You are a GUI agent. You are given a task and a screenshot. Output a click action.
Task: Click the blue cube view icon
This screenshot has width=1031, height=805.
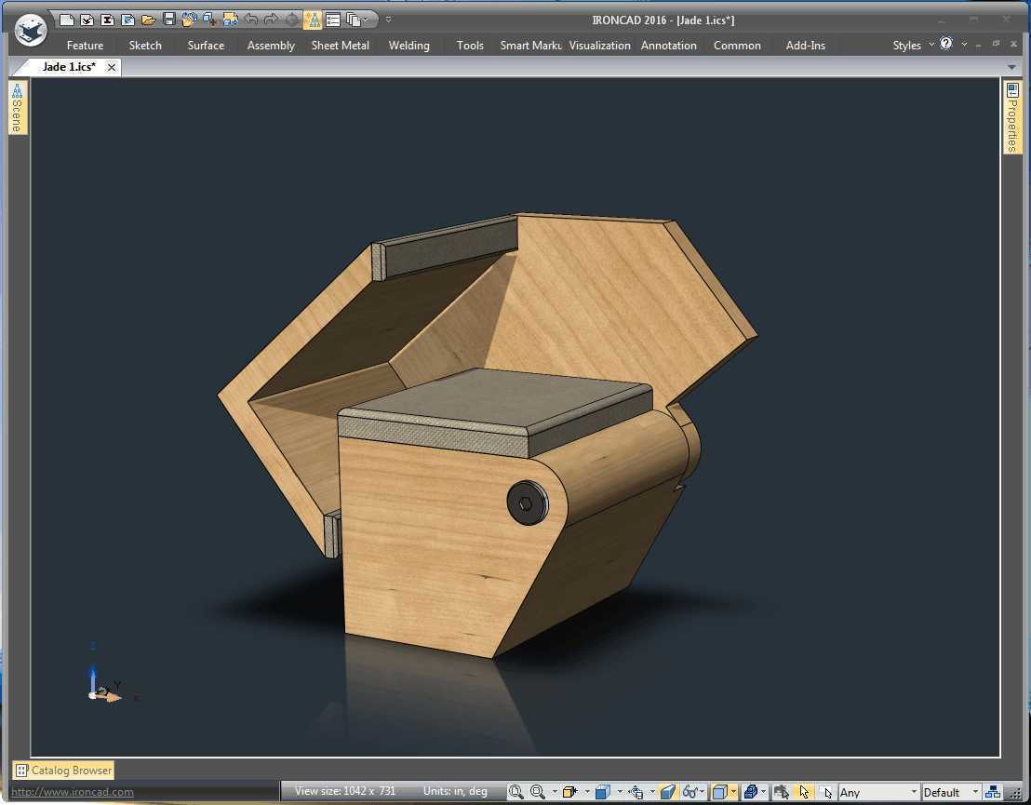click(602, 792)
